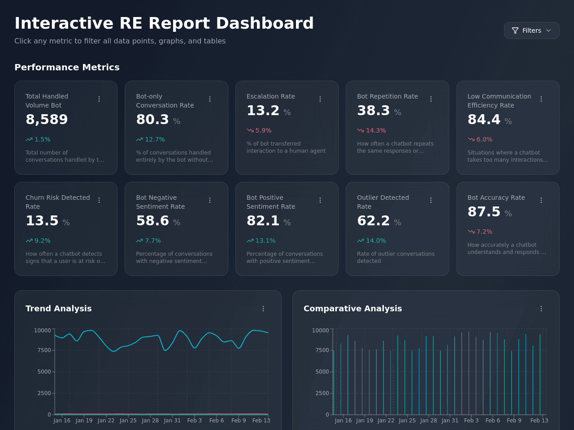574x430 pixels.
Task: Click the 12.7% upward trend arrow
Action: coord(139,139)
